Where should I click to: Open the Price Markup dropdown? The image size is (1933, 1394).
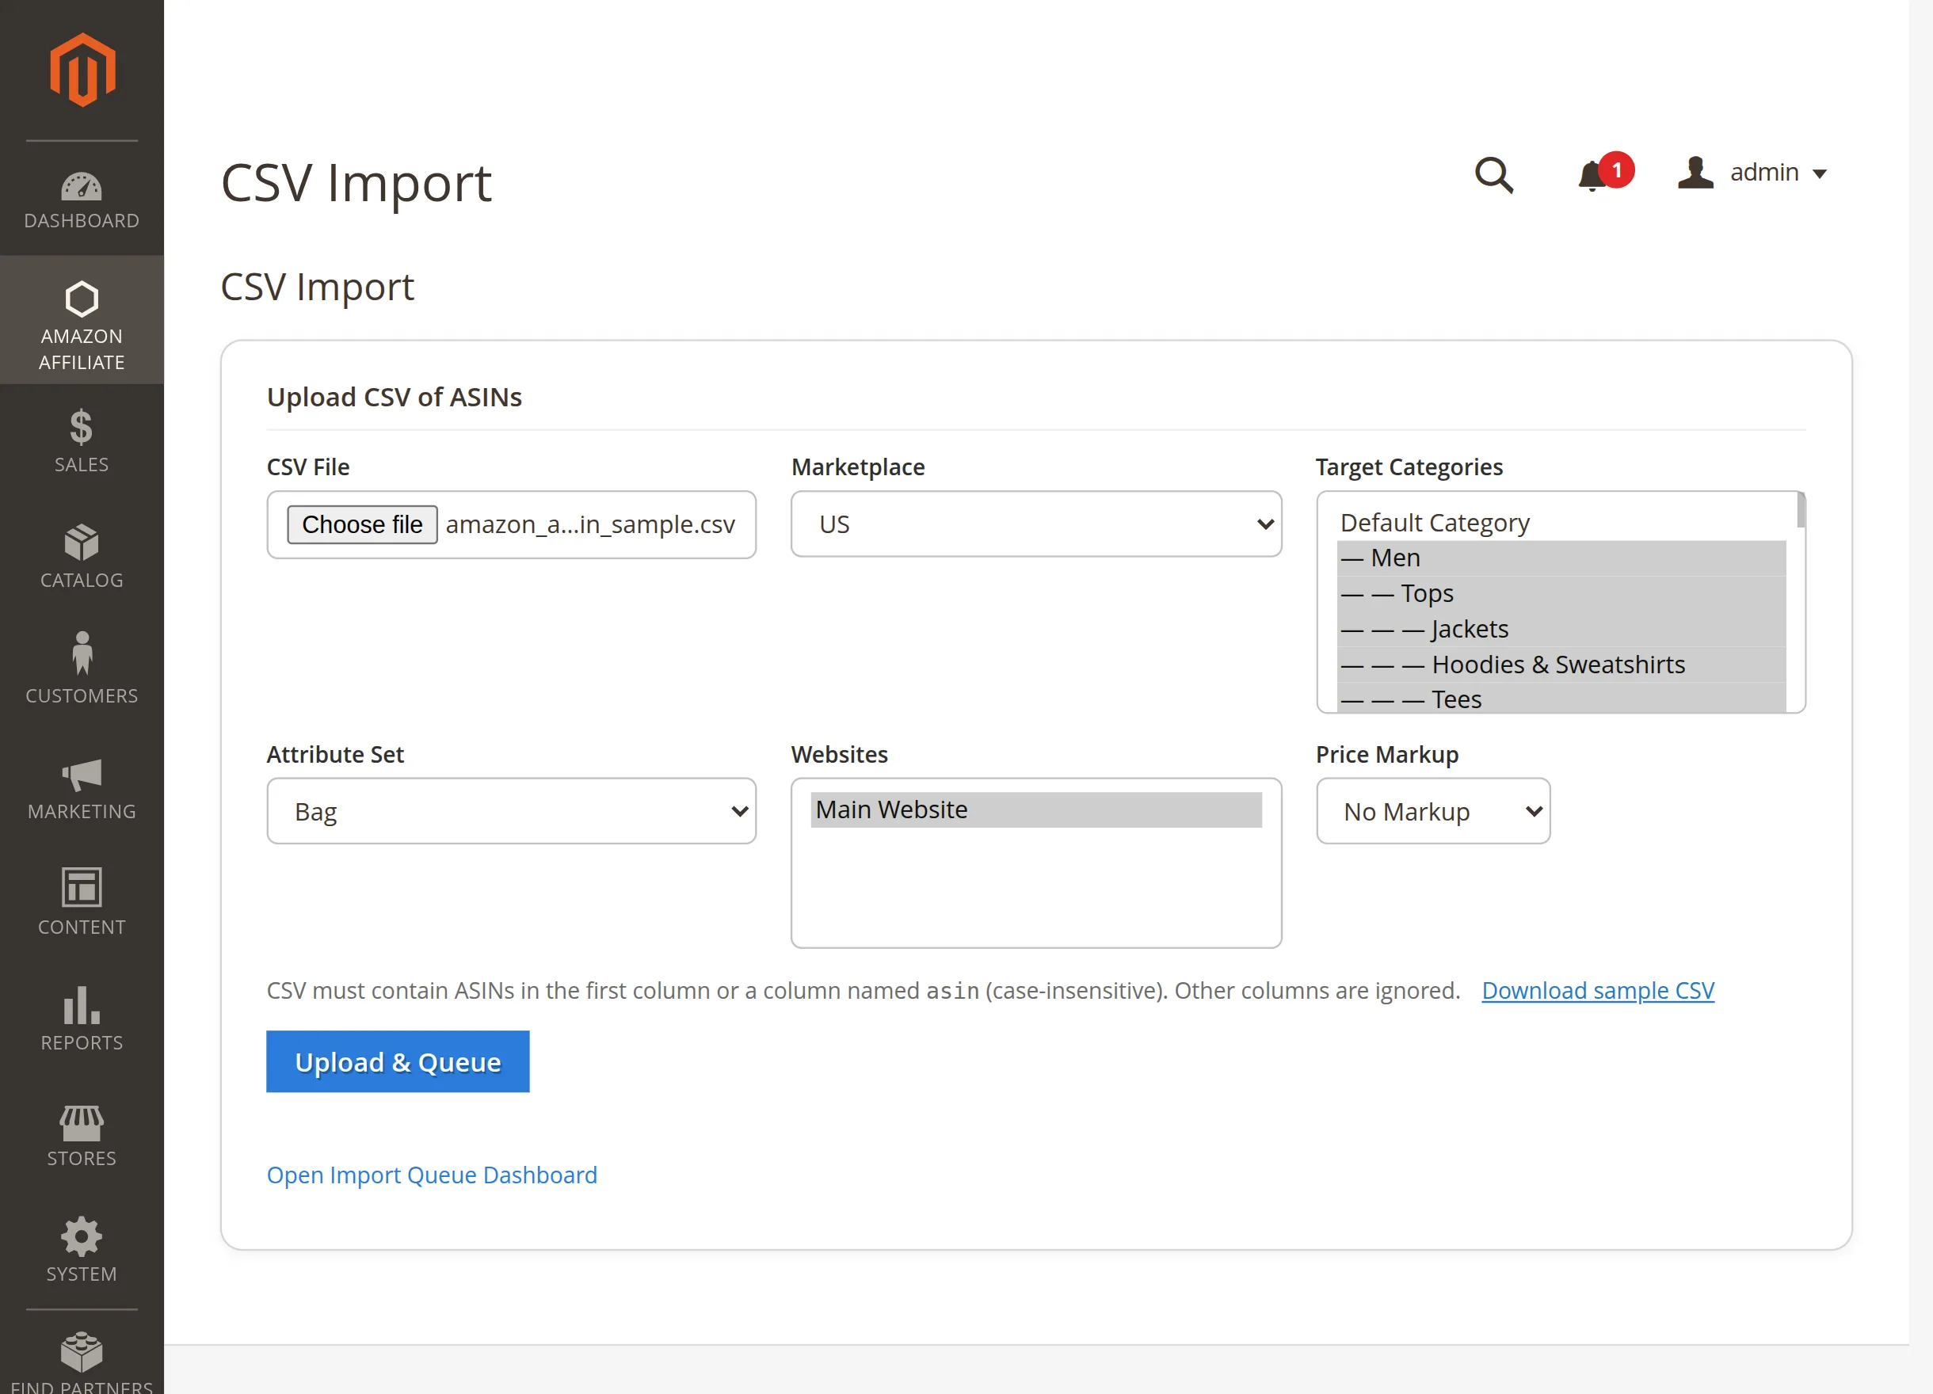pyautogui.click(x=1432, y=811)
